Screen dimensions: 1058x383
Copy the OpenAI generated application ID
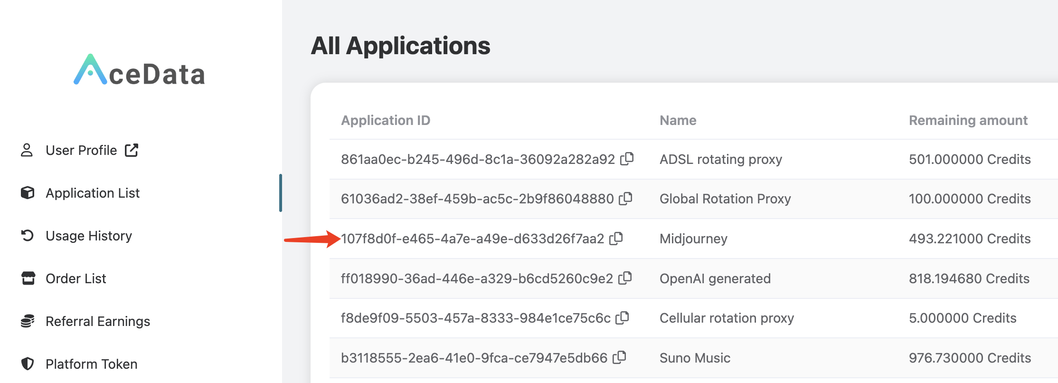coord(625,278)
